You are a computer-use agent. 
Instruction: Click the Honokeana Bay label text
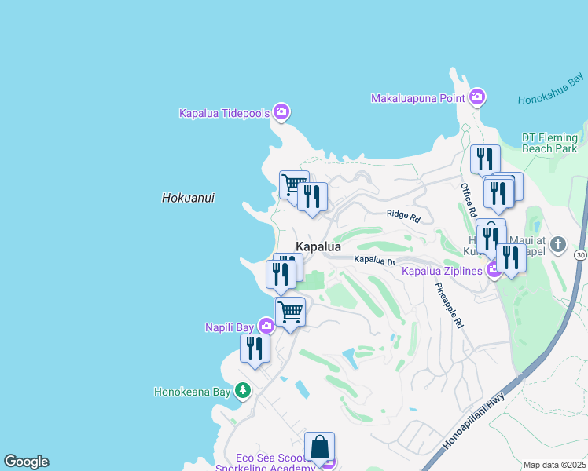pyautogui.click(x=193, y=392)
